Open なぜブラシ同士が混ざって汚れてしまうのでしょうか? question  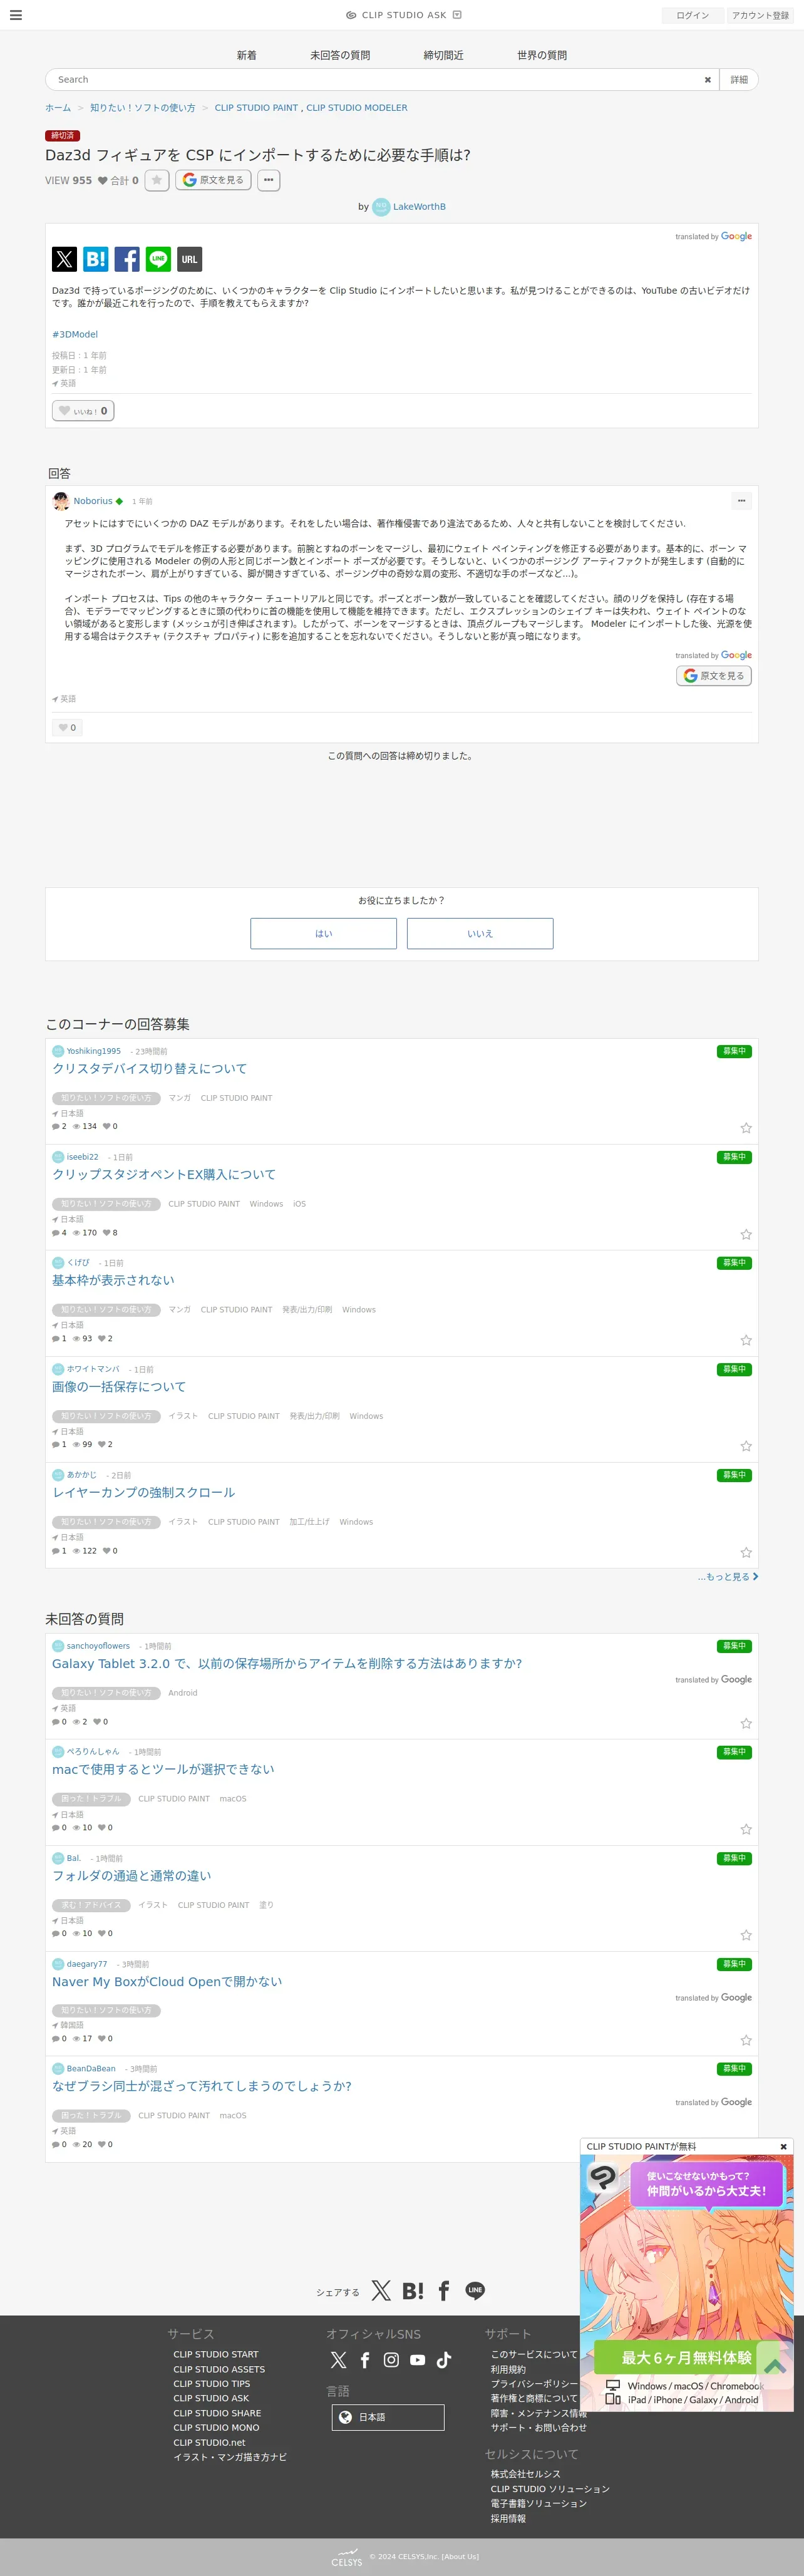(202, 2086)
